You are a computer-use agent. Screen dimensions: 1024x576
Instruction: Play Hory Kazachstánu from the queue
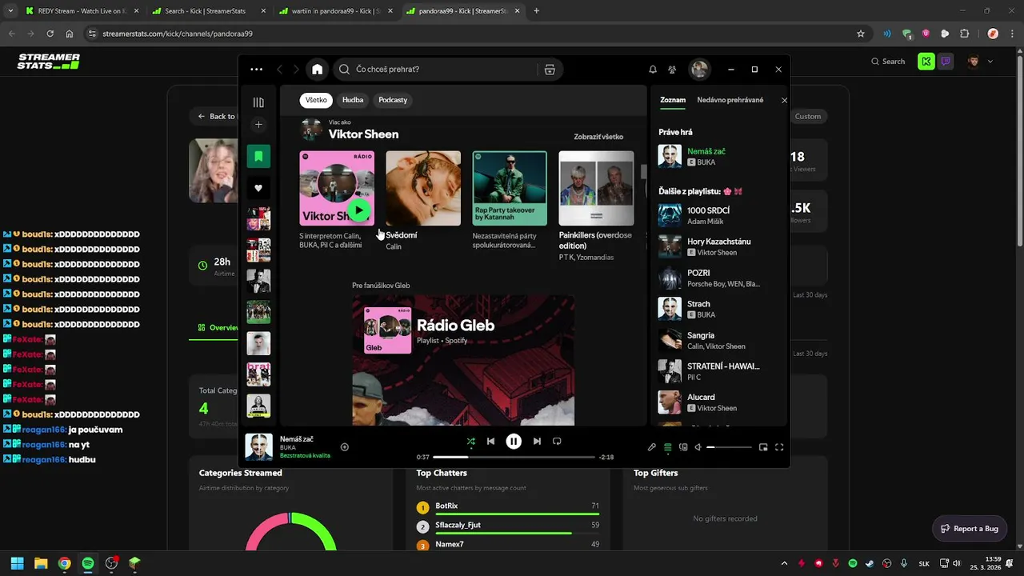(718, 246)
